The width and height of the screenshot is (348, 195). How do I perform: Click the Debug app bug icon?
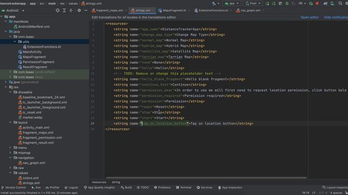tap(287, 4)
